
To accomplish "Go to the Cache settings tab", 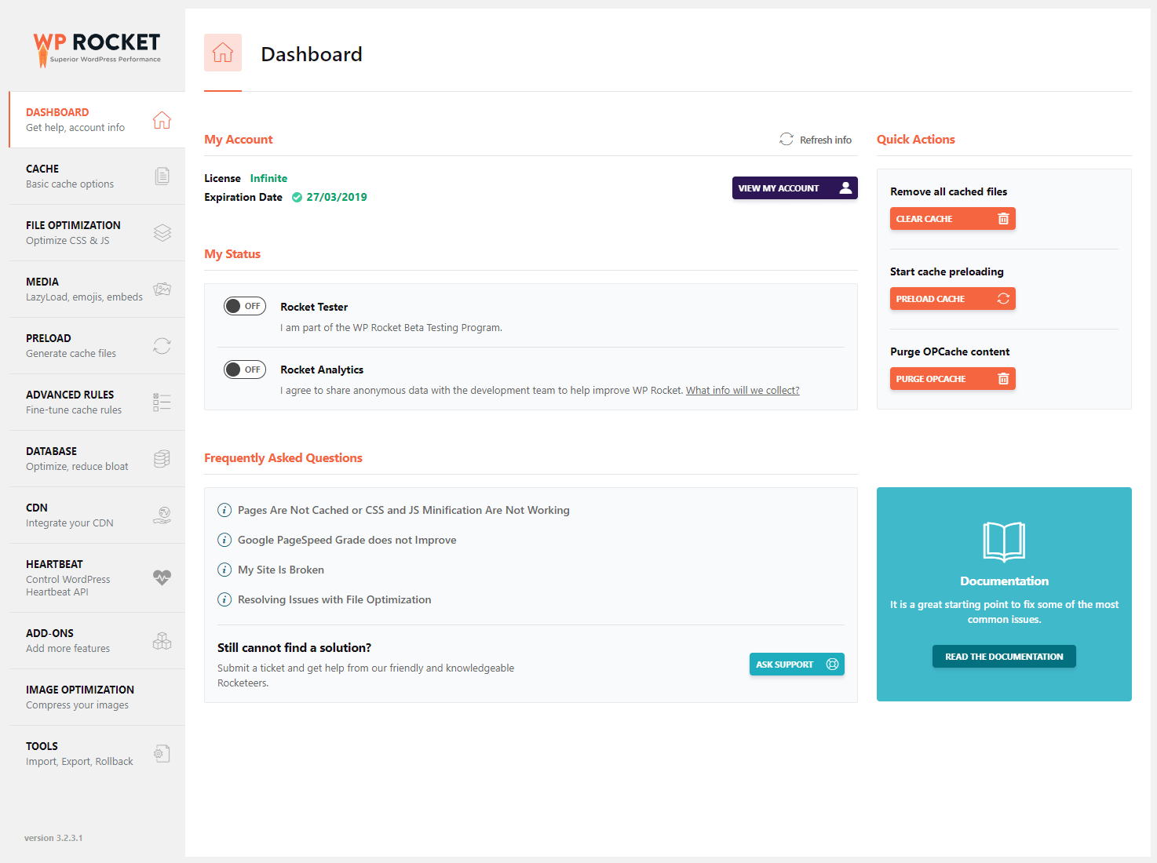I will click(97, 176).
